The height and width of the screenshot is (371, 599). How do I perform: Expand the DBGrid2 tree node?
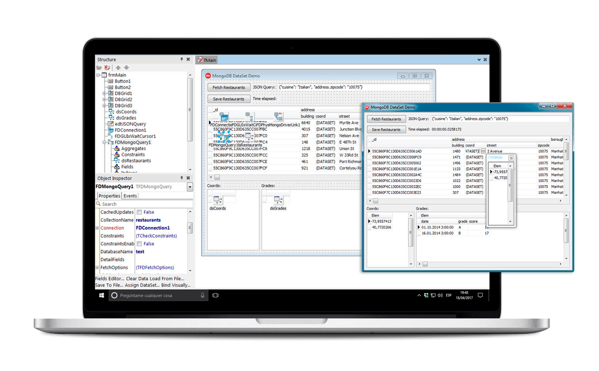click(x=104, y=99)
